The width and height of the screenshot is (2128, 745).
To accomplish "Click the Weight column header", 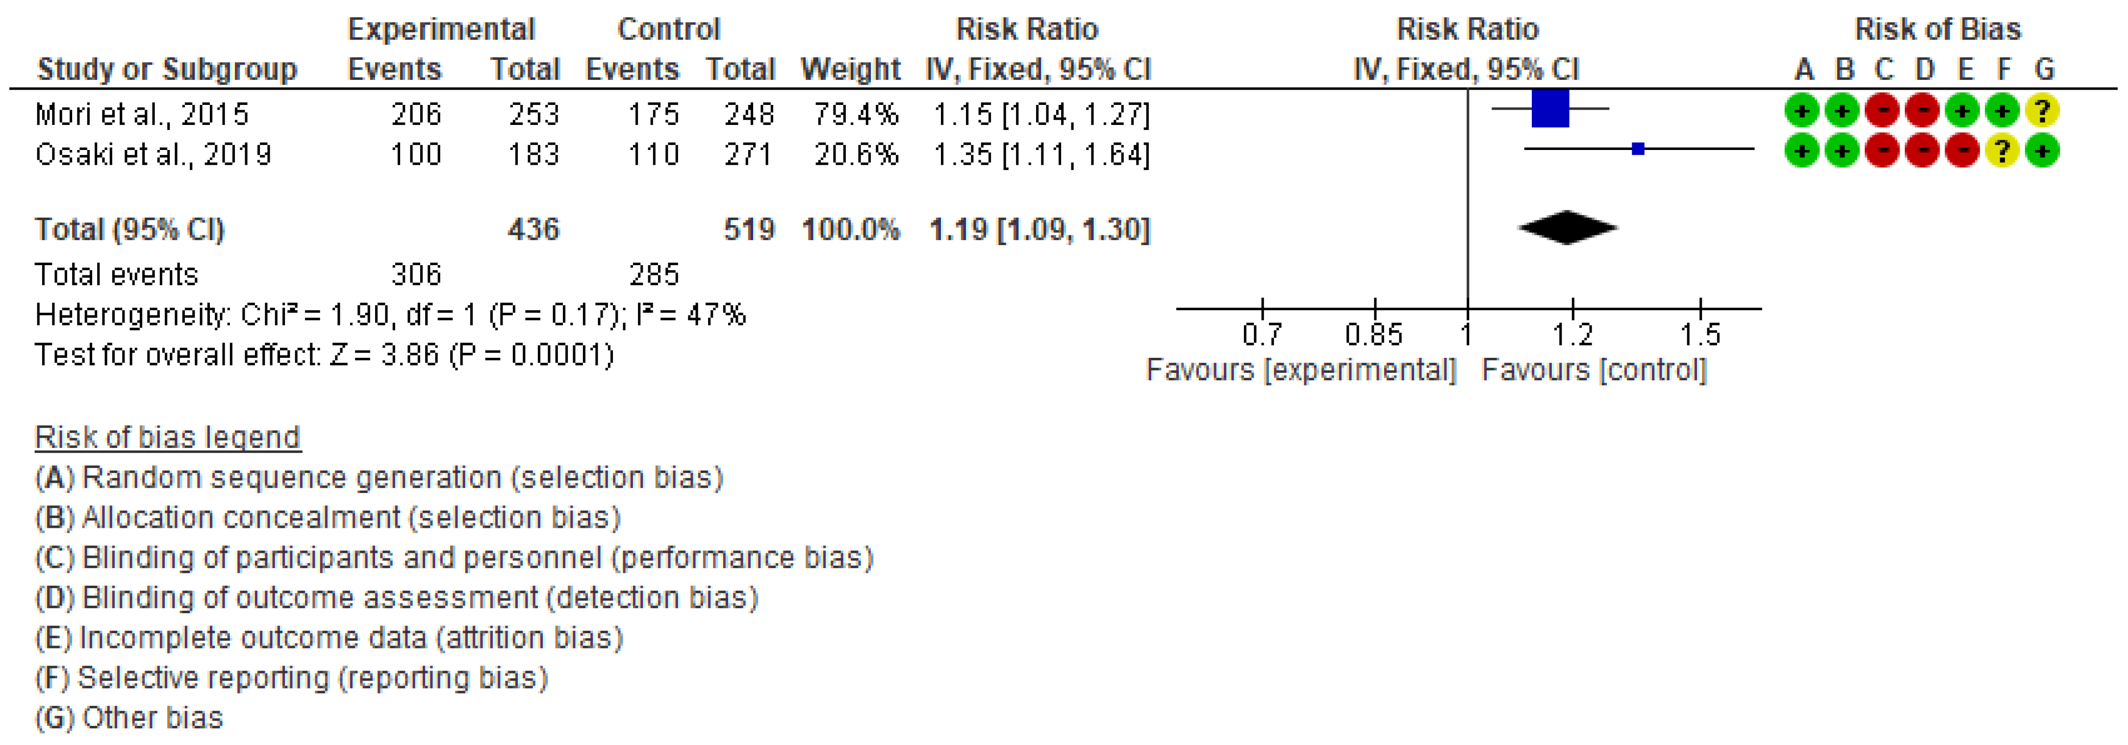I will click(x=850, y=70).
